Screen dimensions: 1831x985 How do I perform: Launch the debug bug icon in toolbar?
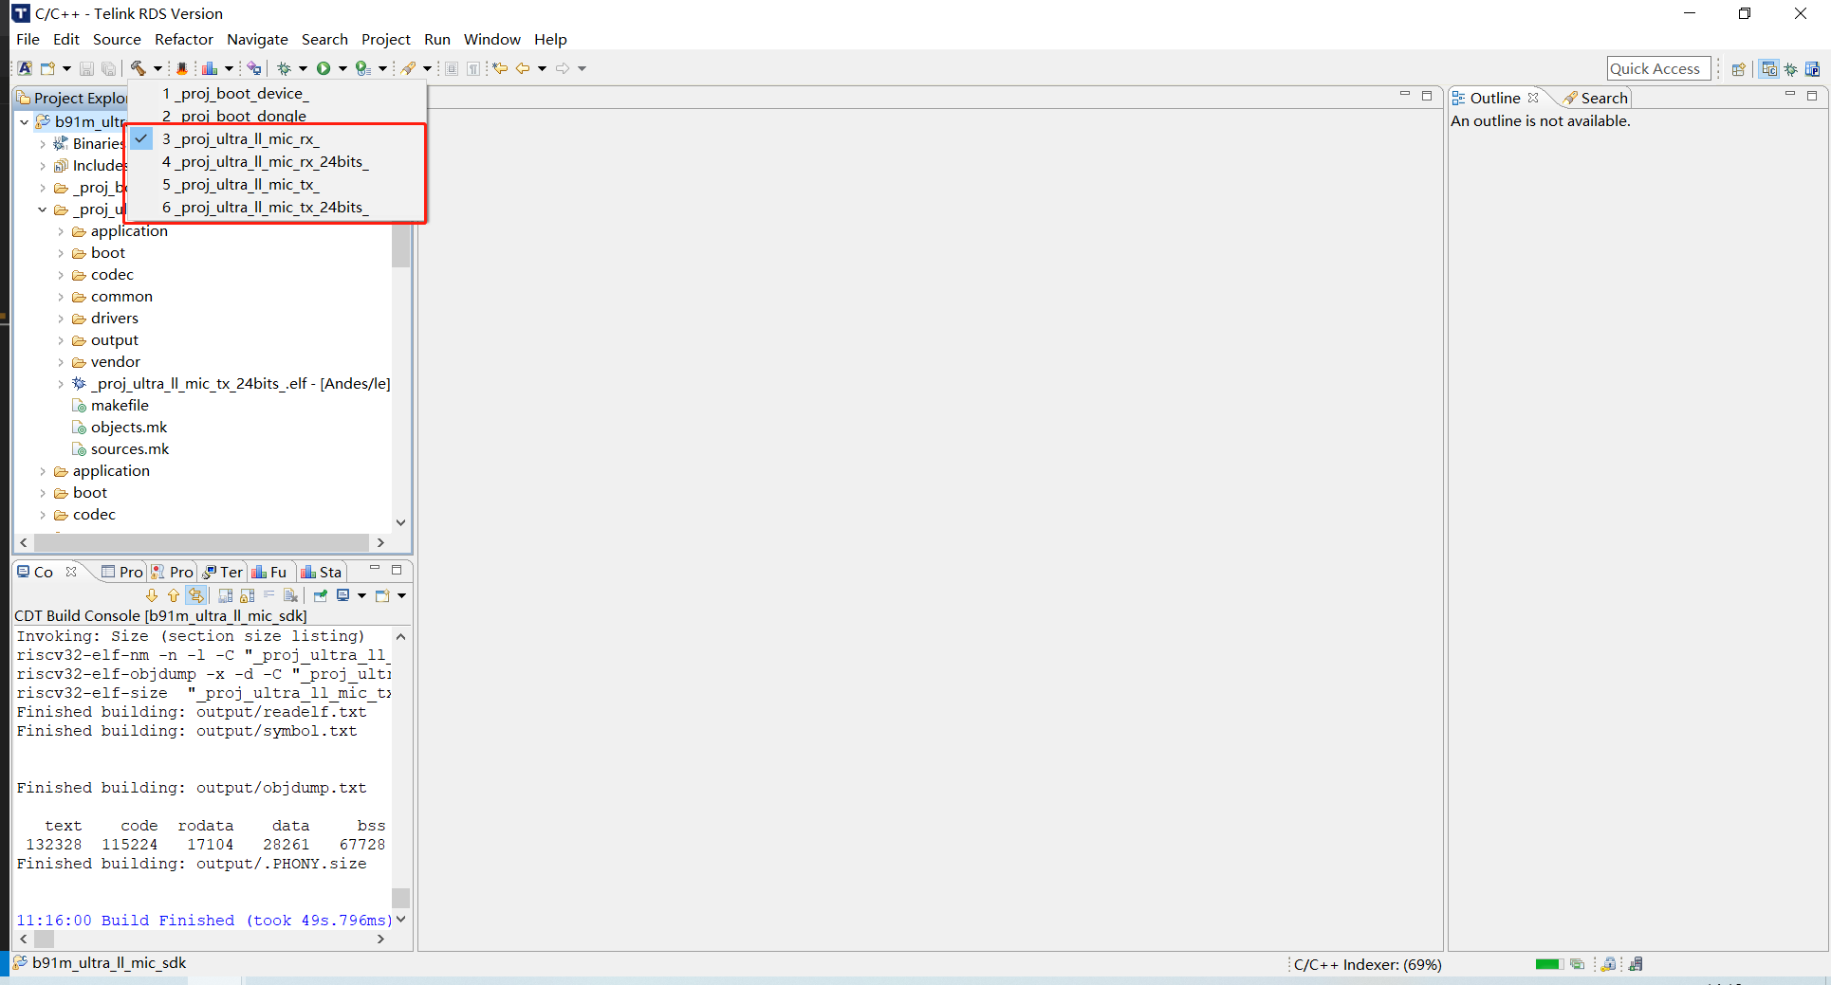pyautogui.click(x=284, y=68)
